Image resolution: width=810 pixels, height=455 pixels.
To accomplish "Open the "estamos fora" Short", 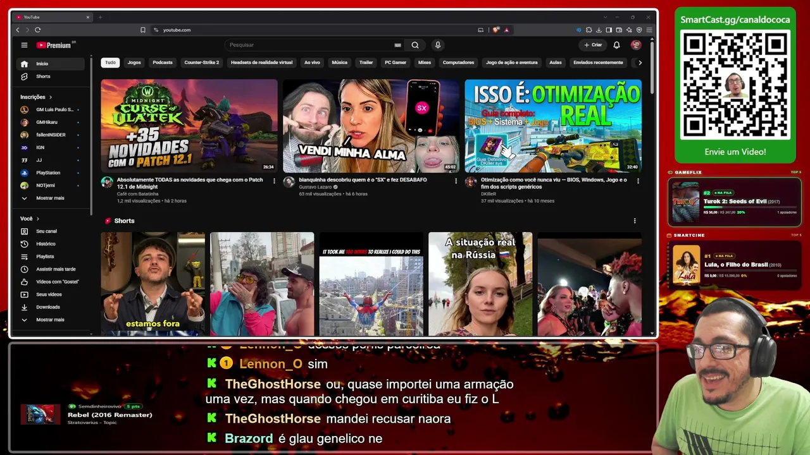I will 153,284.
